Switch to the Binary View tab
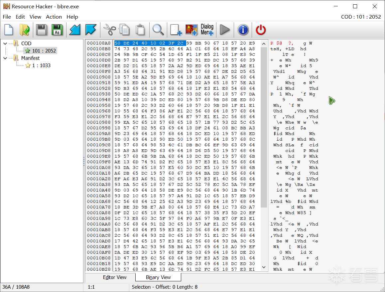The width and height of the screenshot is (385, 292). click(158, 277)
